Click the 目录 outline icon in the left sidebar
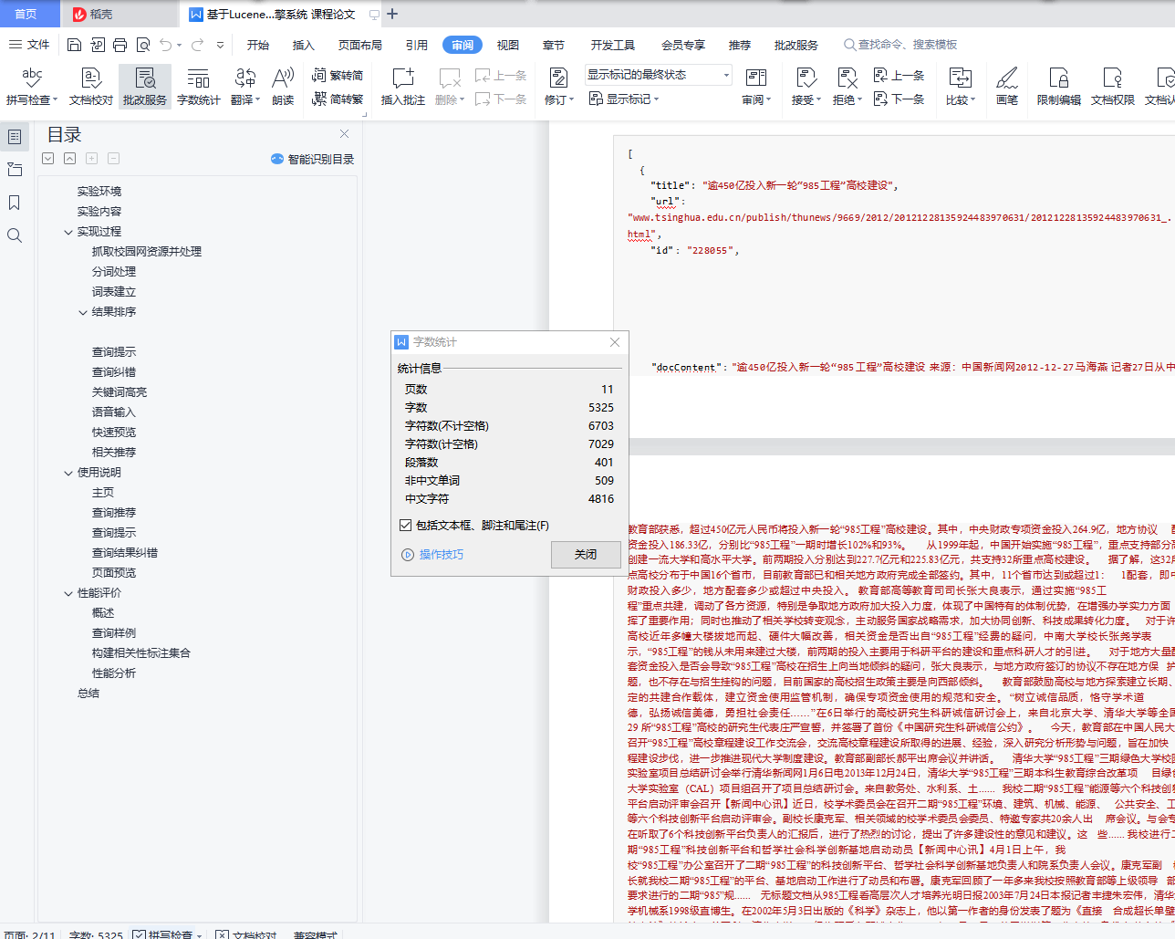This screenshot has width=1175, height=939. [x=15, y=137]
